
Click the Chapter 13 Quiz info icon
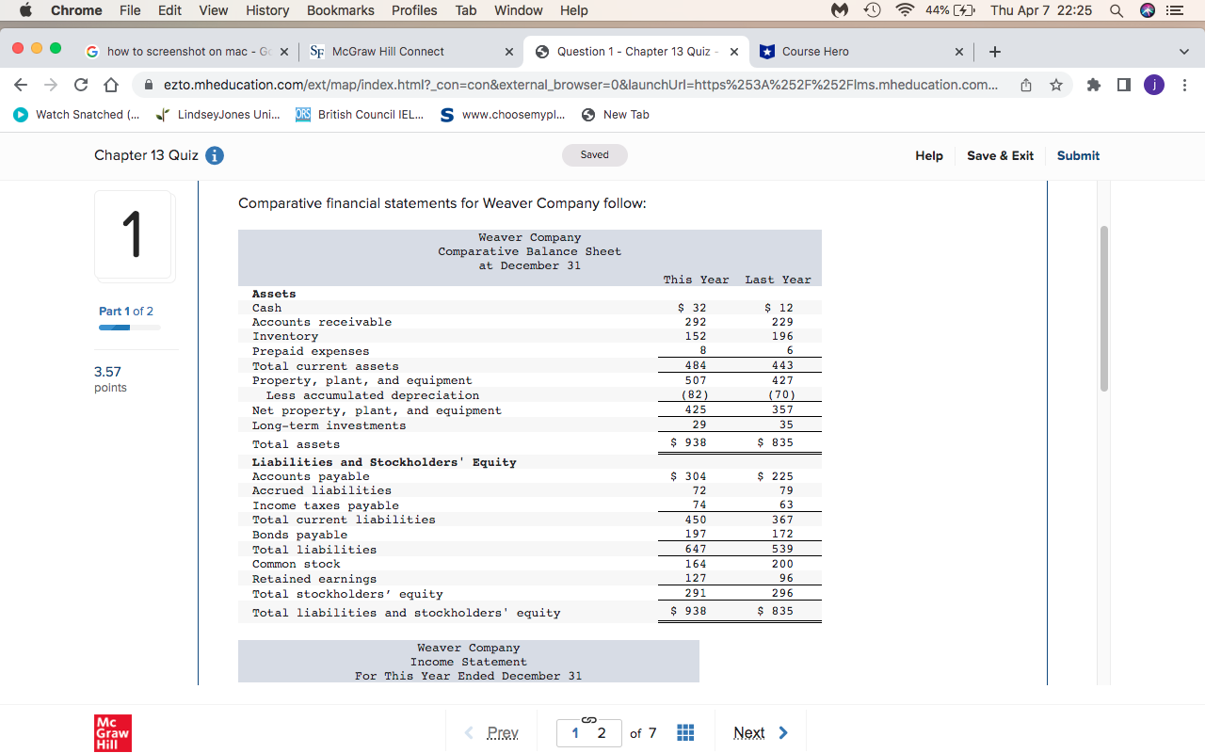click(215, 156)
